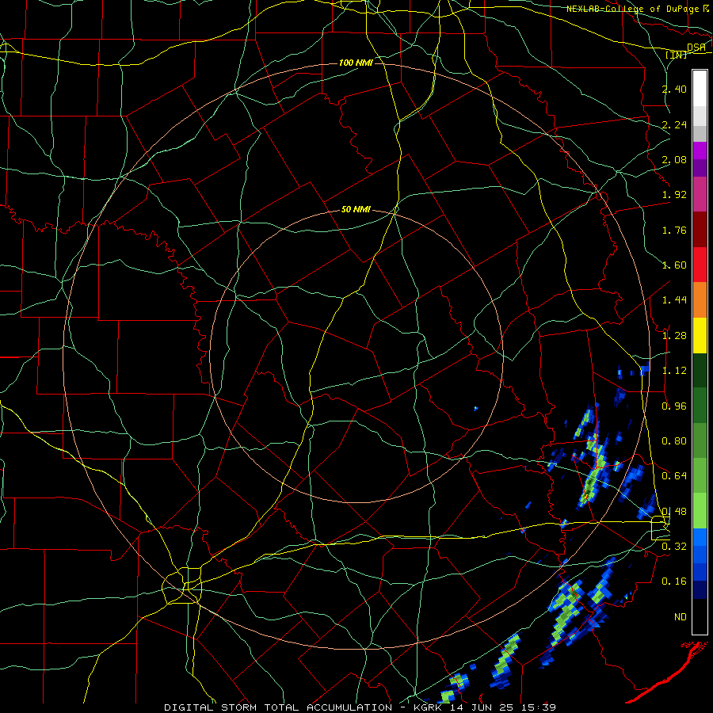This screenshot has width=713, height=713.
Task: Select the yellow swatch in the color scale
Action: click(700, 335)
